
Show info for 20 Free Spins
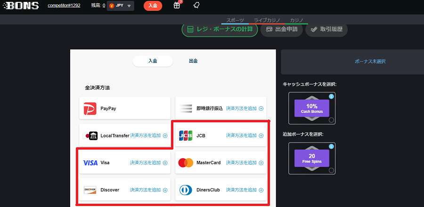331,146
